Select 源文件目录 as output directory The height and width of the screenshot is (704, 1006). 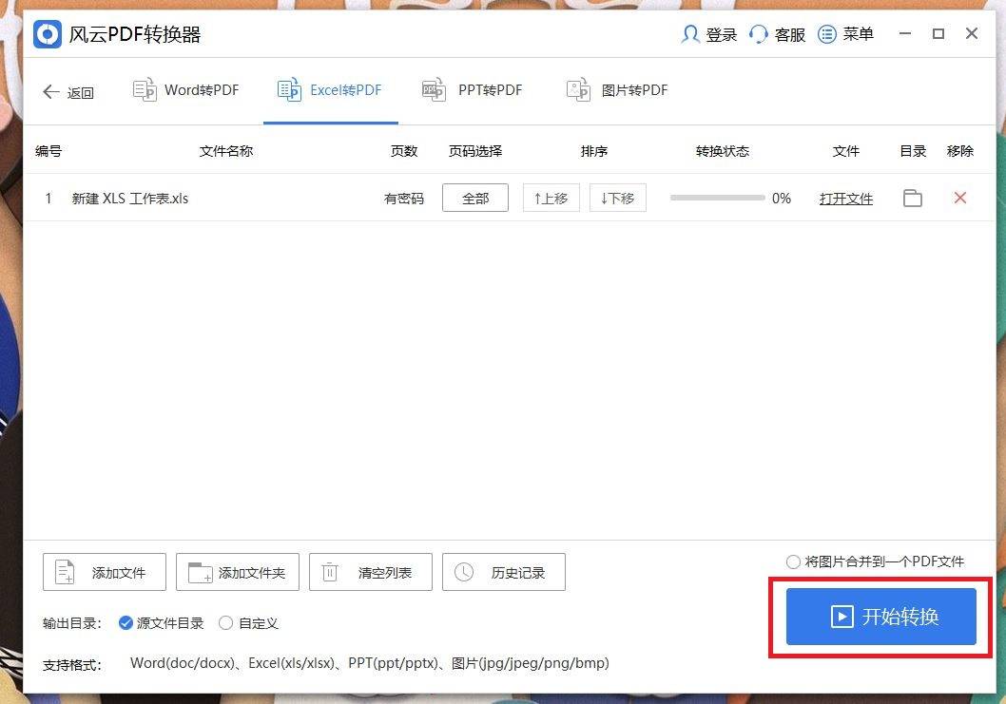coord(126,623)
